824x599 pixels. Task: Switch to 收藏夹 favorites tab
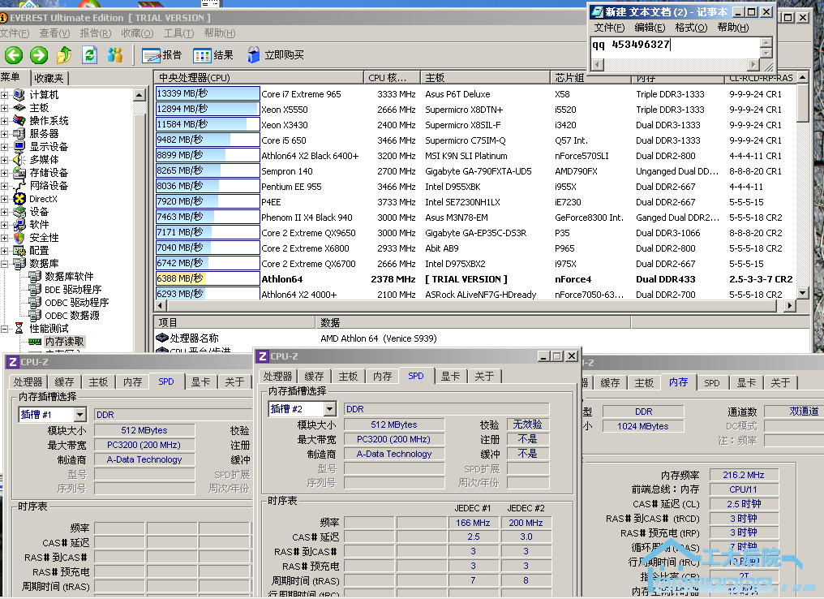[x=49, y=79]
